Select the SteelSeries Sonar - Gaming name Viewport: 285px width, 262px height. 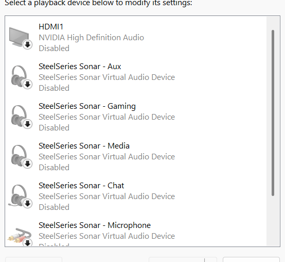click(87, 106)
